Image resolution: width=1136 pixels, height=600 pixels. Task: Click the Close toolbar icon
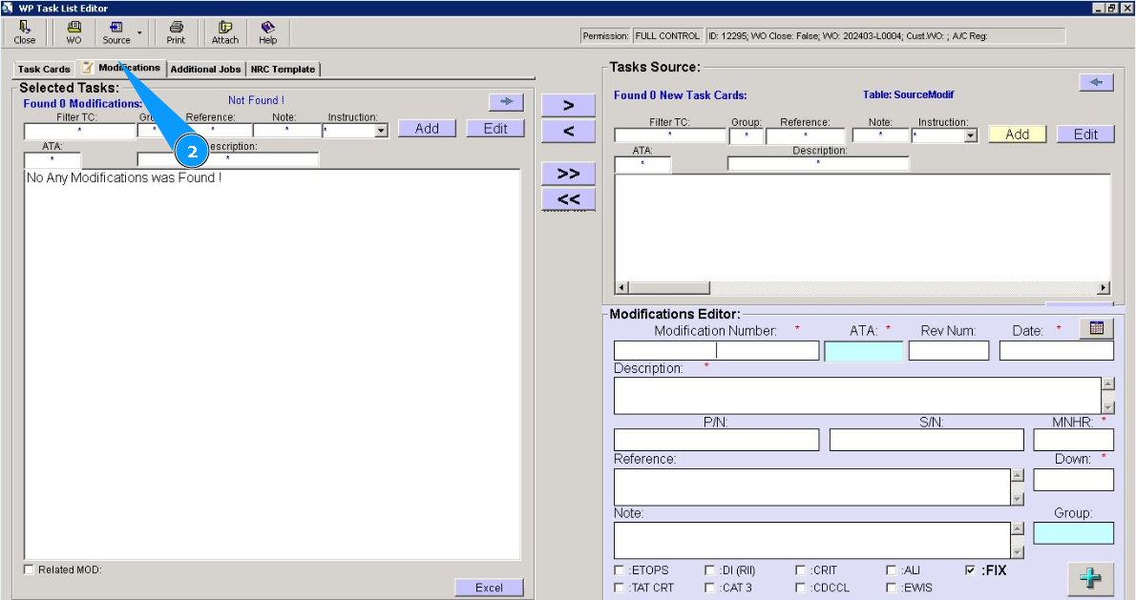click(x=25, y=32)
